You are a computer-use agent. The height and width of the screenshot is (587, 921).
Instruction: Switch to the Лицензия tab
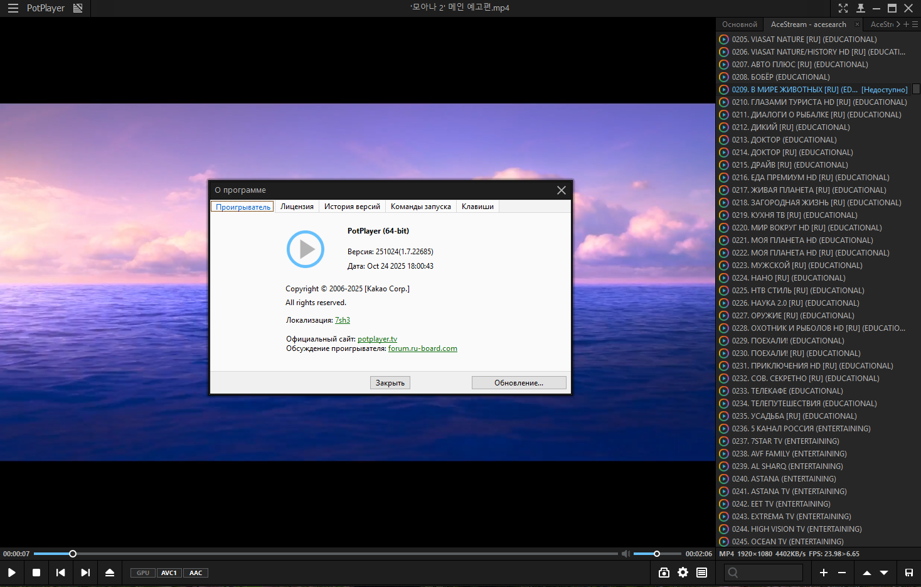tap(297, 207)
